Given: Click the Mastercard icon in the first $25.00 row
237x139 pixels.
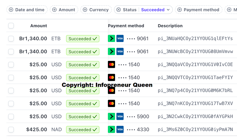Looking at the screenshot, I should point(111,65).
